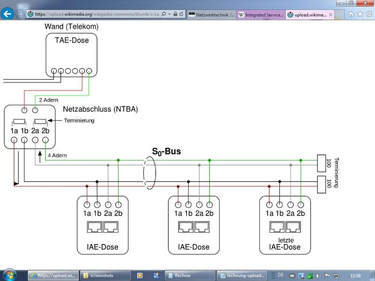
Task: Open the screenshots folder taskbar button
Action: coord(105,275)
